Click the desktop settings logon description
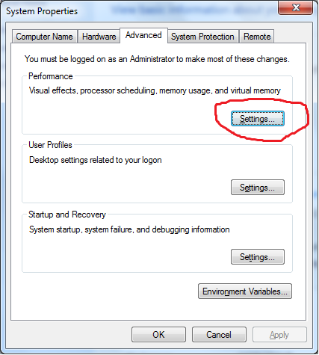 coord(96,160)
